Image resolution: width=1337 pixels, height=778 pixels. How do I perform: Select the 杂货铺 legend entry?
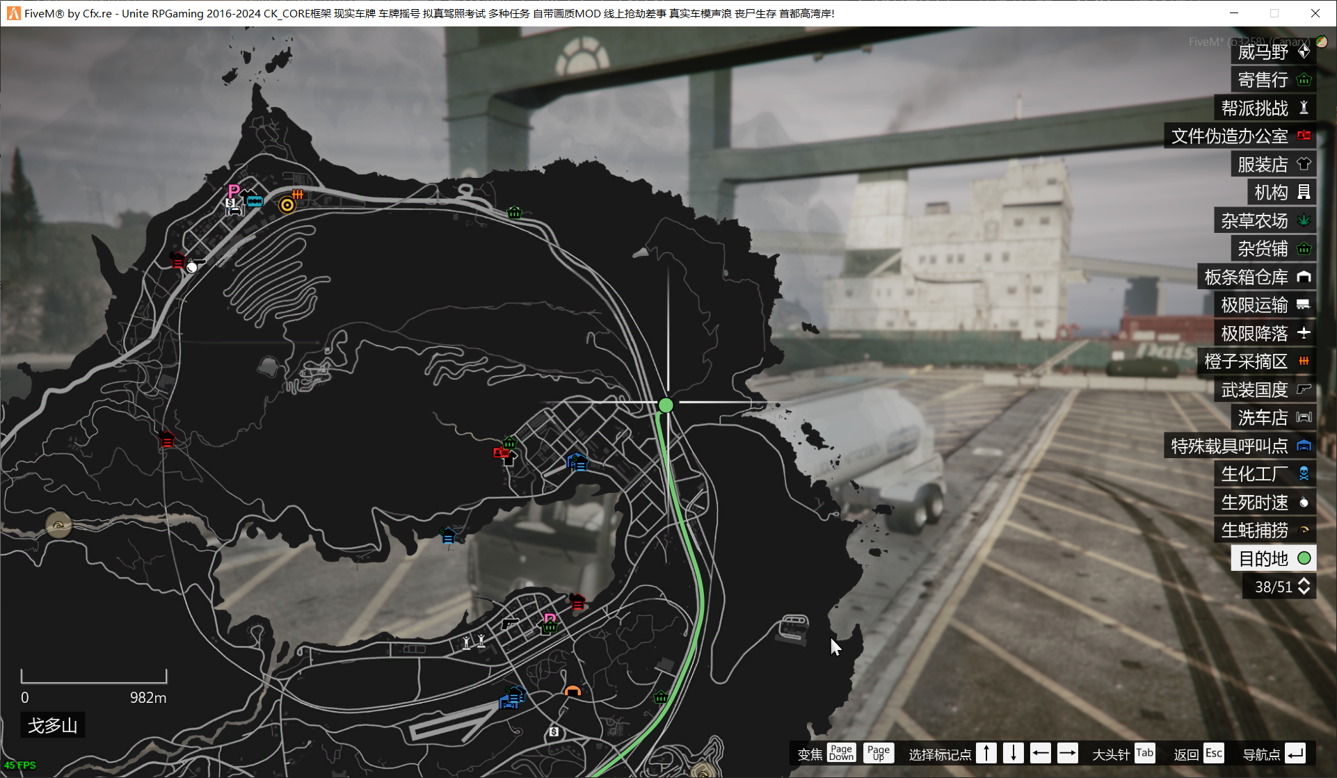click(1274, 248)
